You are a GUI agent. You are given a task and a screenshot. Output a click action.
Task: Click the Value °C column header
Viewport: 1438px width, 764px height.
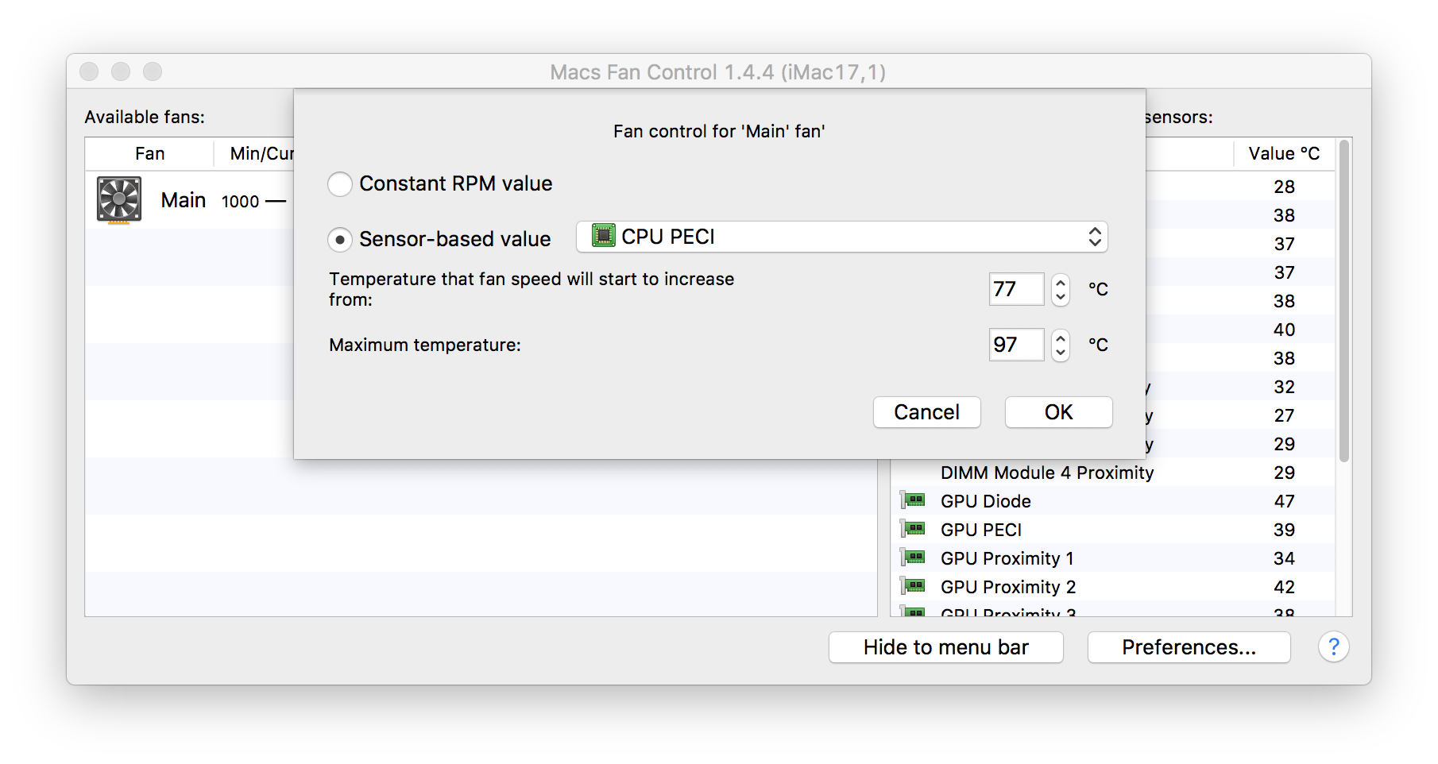tap(1284, 153)
